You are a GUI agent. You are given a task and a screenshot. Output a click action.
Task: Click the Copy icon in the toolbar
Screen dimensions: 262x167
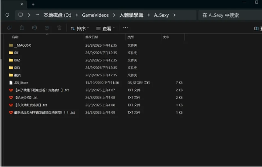[9, 28]
